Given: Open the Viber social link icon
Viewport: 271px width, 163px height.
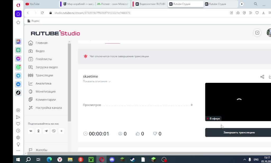Looking at the screenshot, I should (54, 131).
